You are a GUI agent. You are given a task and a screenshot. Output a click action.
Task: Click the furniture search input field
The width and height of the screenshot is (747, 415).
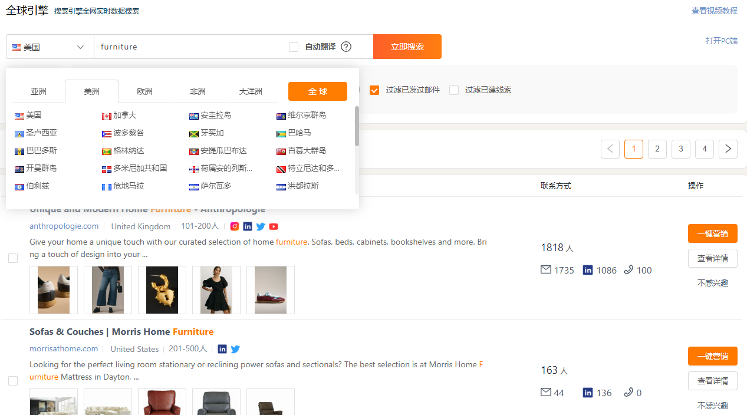pos(189,47)
